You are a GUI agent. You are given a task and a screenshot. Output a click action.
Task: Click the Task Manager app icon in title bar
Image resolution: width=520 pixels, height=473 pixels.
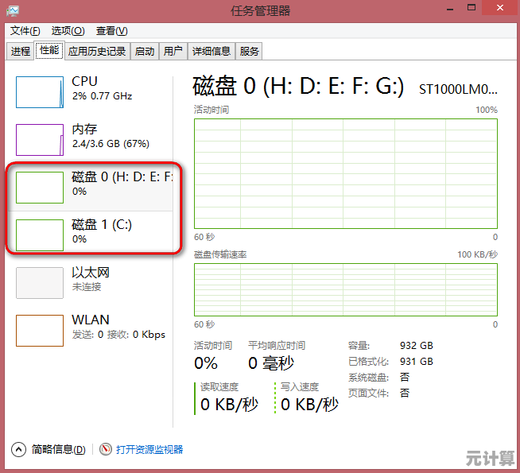[12, 11]
